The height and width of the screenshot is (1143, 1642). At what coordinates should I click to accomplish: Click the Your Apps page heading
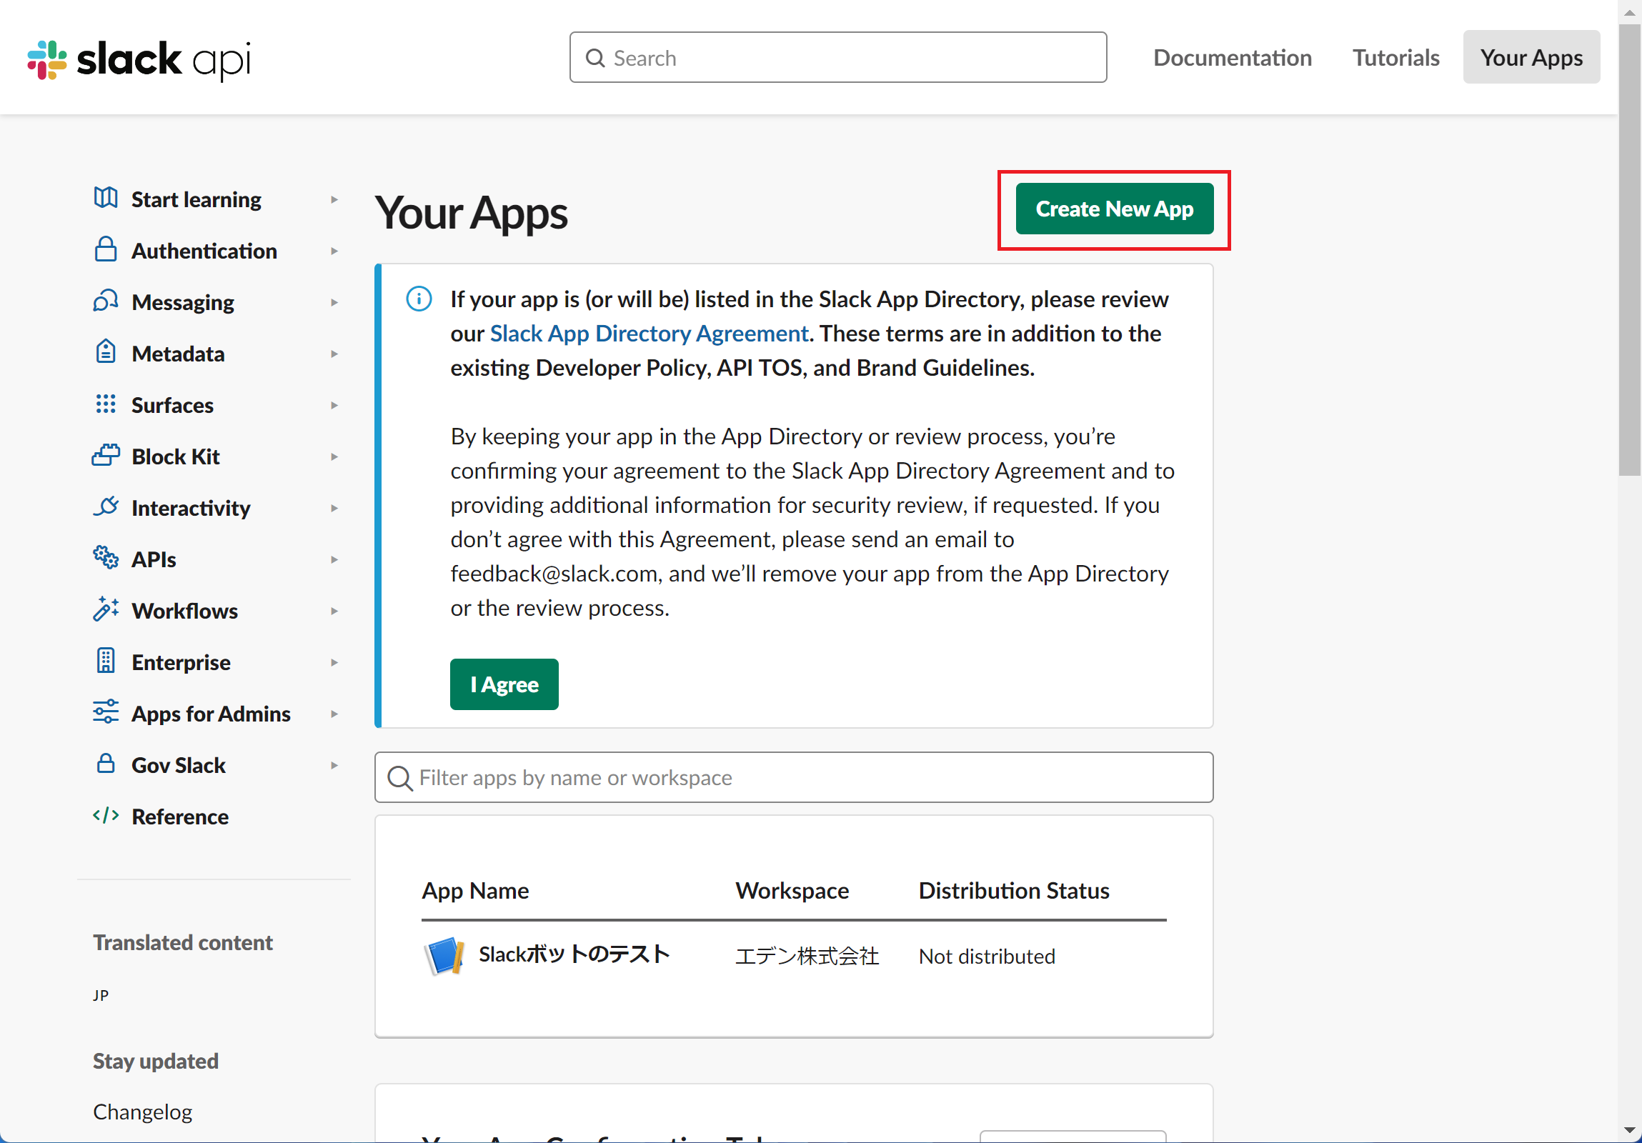472,213
